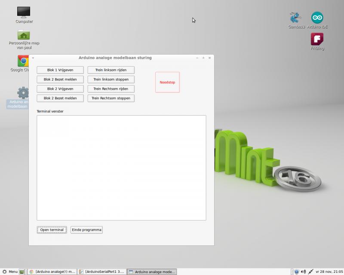Open the Gambas3 desktop shortcut
This screenshot has height=275, width=344.
coord(296,20)
